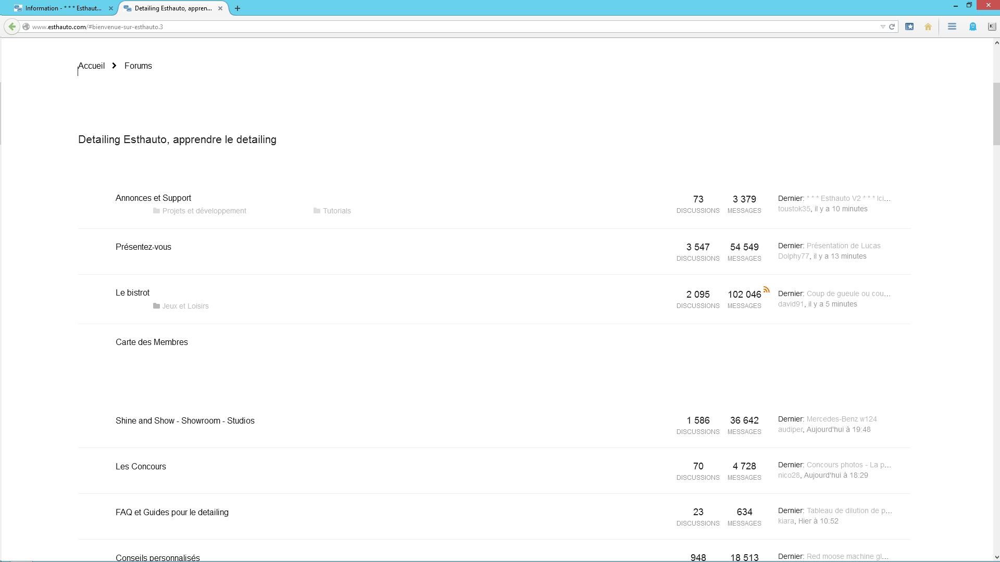Viewport: 1000px width, 562px height.
Task: Open the Carte des Membres link
Action: (x=152, y=342)
